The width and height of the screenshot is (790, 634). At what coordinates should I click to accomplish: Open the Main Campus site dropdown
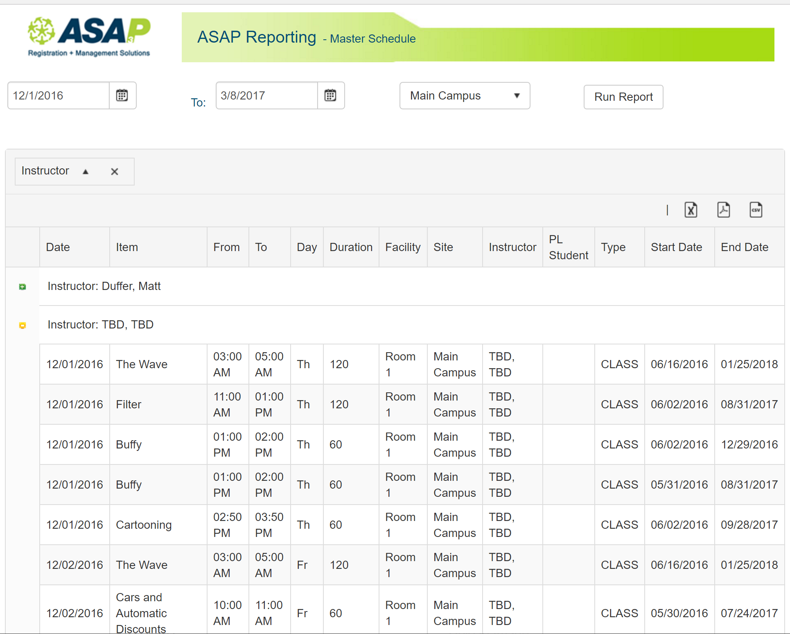[x=465, y=95]
